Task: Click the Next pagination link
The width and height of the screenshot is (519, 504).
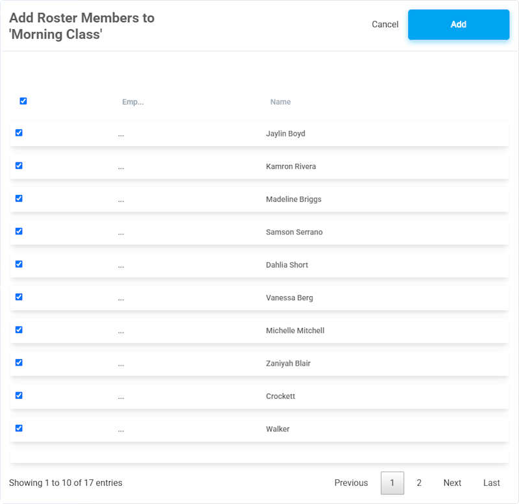Action: click(x=452, y=483)
